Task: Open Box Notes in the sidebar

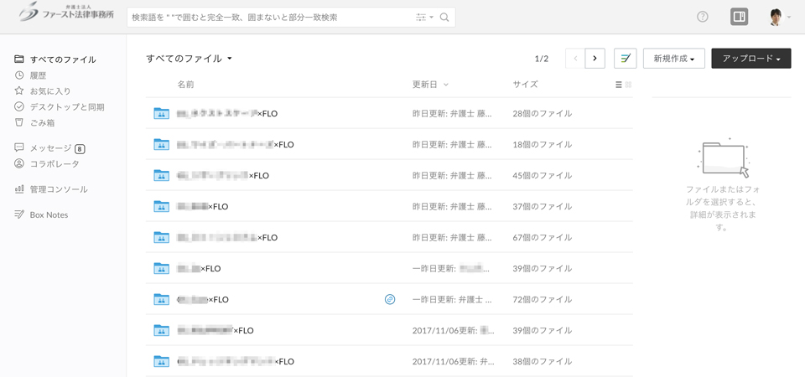Action: 49,215
